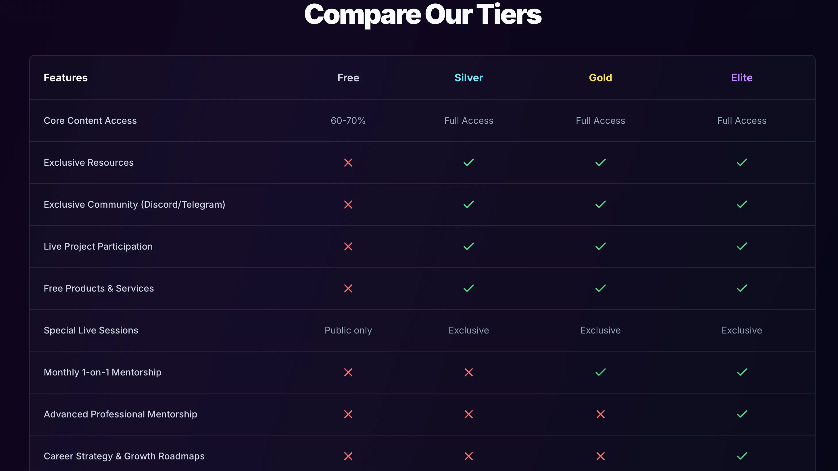The width and height of the screenshot is (838, 471).
Task: Click the Free tier column header
Action: click(x=348, y=78)
